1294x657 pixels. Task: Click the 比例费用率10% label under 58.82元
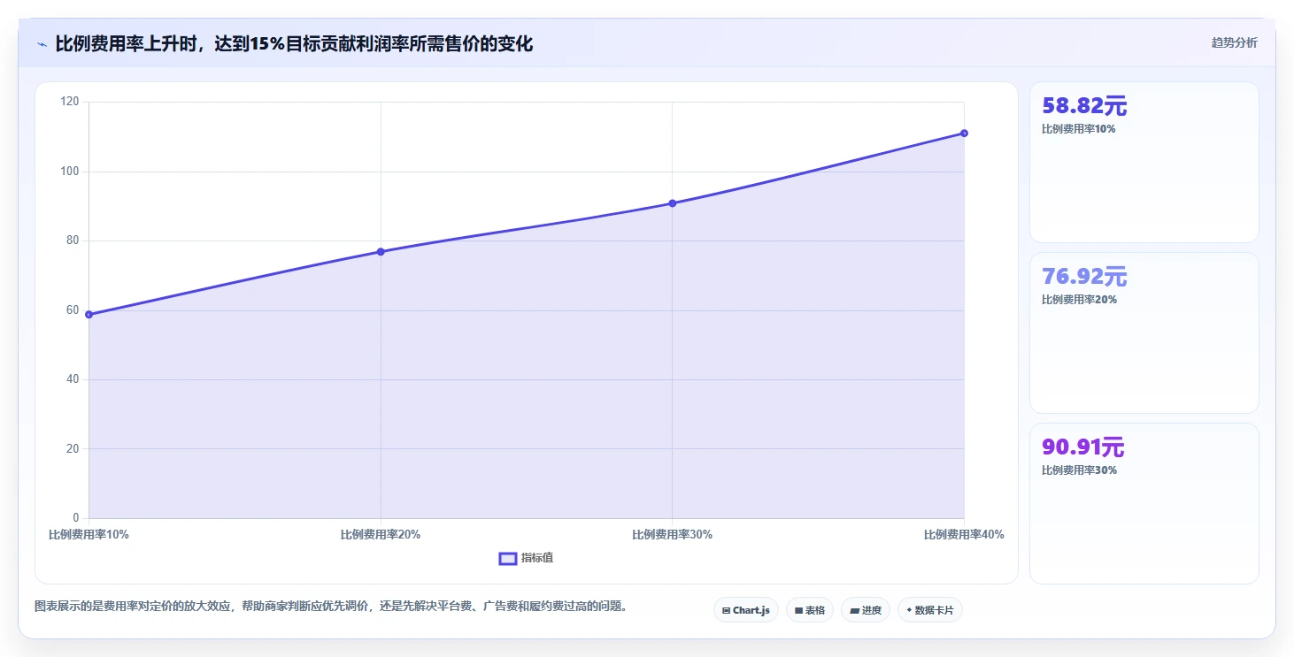[x=1079, y=129]
